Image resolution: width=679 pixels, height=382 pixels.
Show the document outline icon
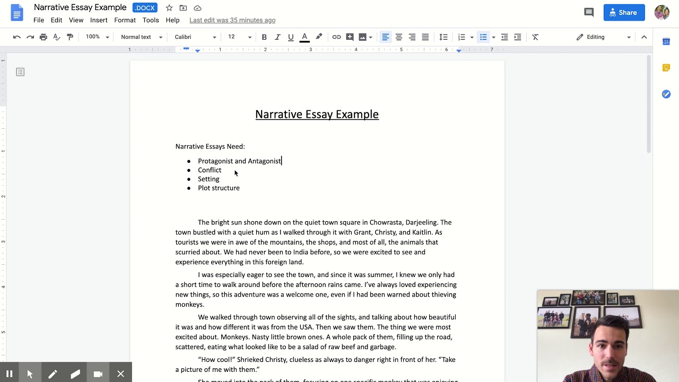point(20,72)
